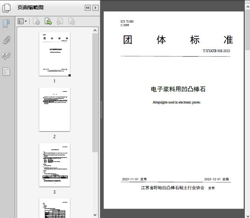Open the signatures panel

point(6,56)
